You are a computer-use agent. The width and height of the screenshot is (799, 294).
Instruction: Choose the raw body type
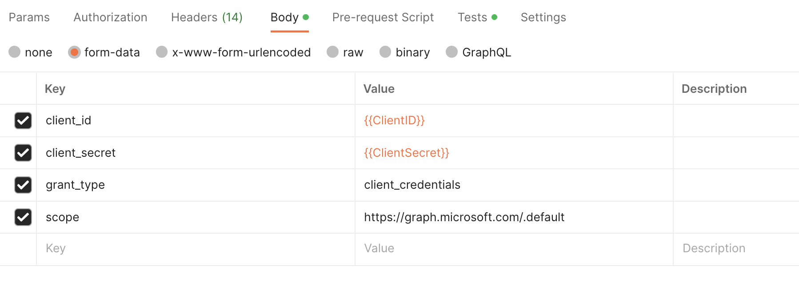pyautogui.click(x=333, y=52)
